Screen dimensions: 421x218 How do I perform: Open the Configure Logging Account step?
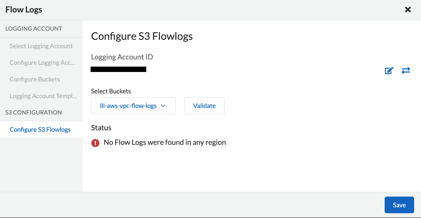42,63
